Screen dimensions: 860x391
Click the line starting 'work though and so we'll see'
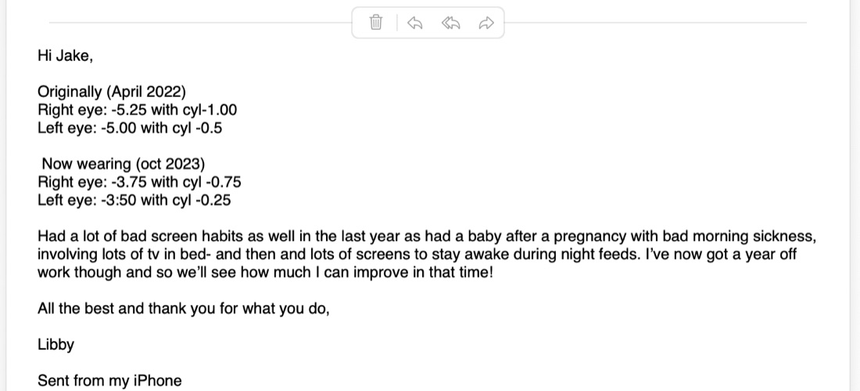point(266,273)
